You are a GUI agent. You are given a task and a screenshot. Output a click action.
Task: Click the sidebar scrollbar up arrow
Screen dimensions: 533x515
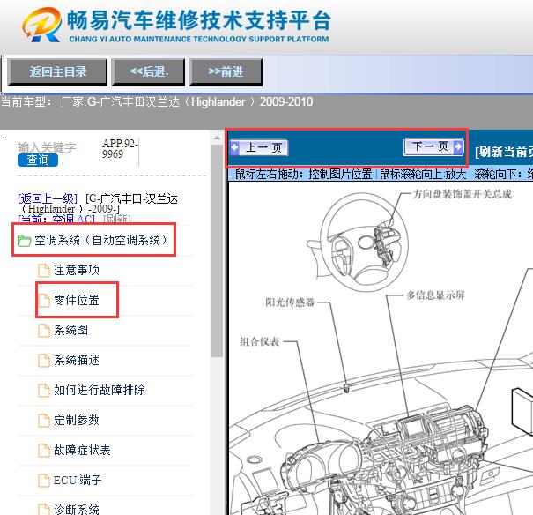217,138
